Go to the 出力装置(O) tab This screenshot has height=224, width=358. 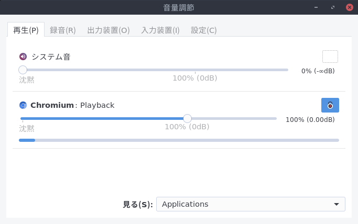click(x=109, y=30)
